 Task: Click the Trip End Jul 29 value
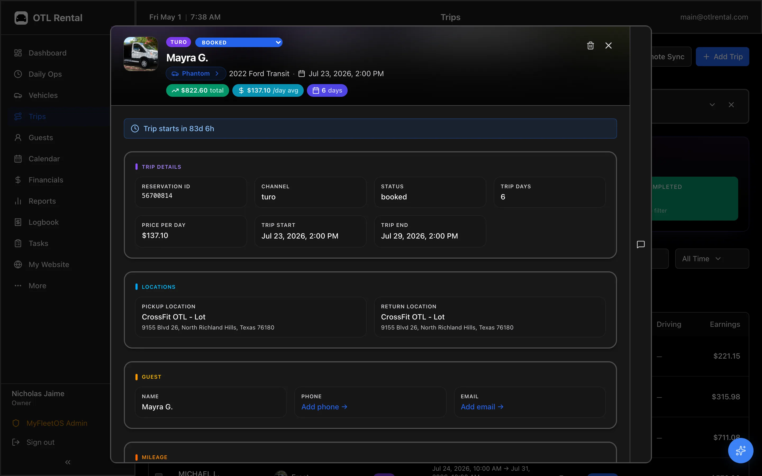[x=419, y=236]
